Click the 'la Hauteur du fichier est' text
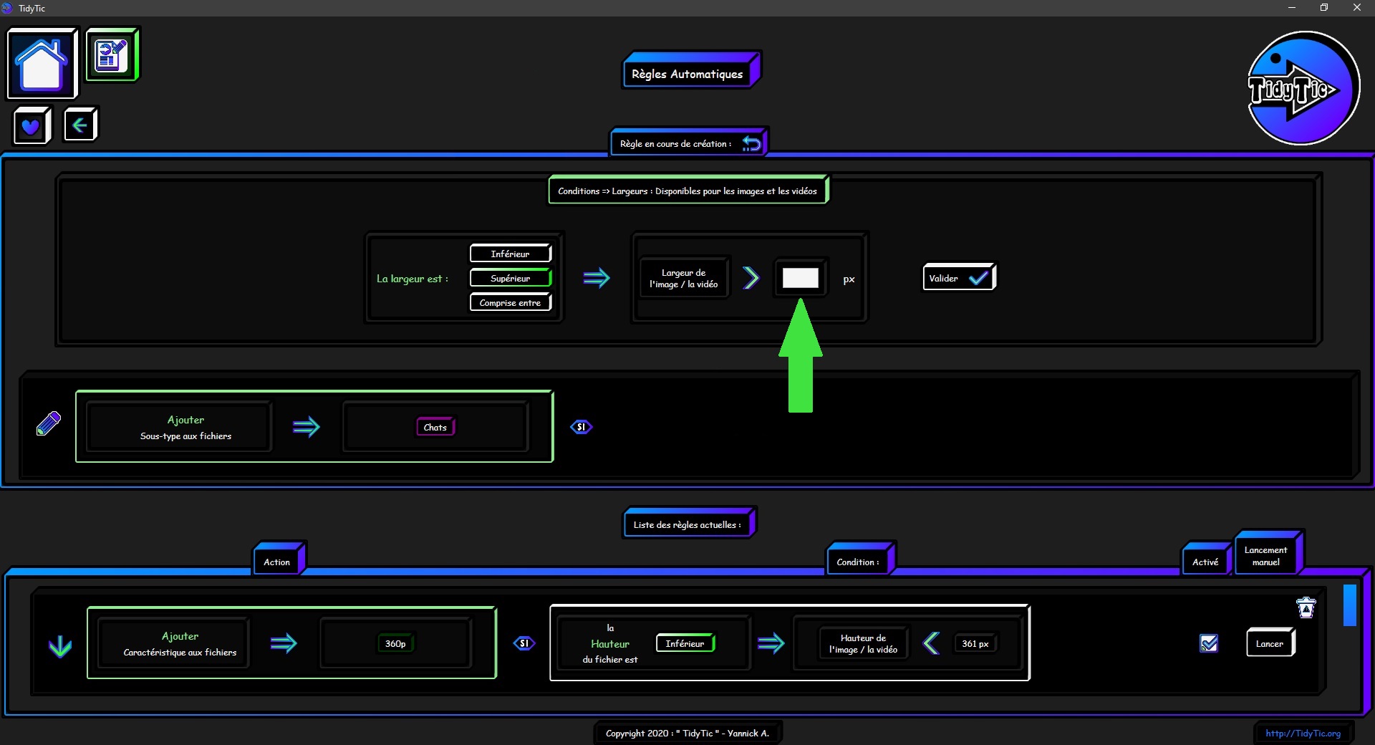 click(610, 643)
